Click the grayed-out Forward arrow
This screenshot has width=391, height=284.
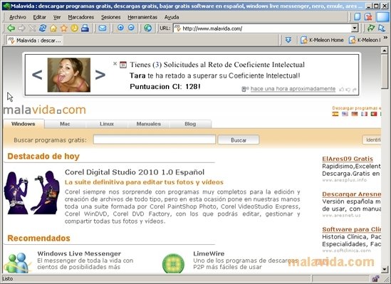pyautogui.click(x=21, y=28)
